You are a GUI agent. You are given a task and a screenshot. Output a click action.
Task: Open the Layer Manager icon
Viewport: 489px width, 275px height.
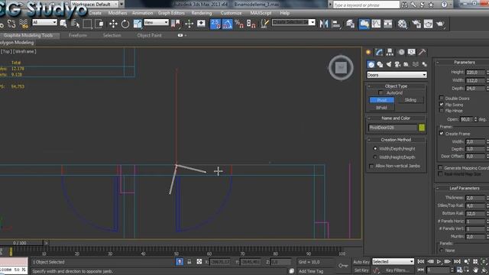pyautogui.click(x=351, y=24)
